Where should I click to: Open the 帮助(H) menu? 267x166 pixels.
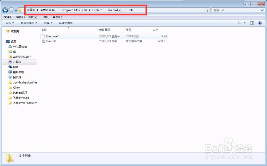tap(57, 17)
